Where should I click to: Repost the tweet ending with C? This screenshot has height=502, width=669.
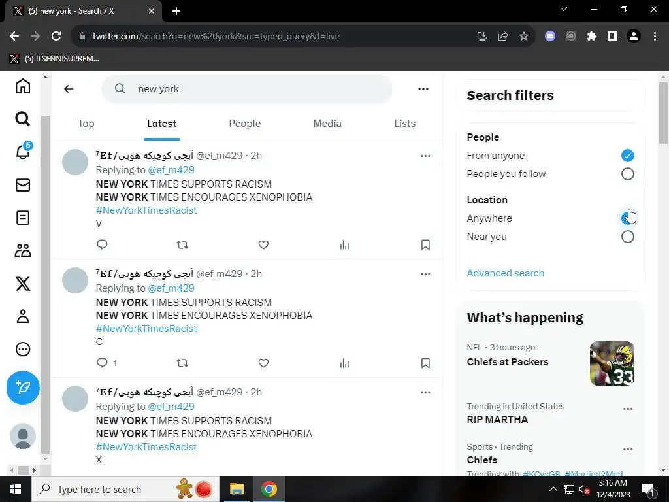tap(182, 363)
